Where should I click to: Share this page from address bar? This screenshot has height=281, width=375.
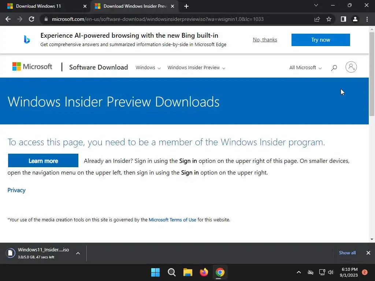click(x=317, y=19)
